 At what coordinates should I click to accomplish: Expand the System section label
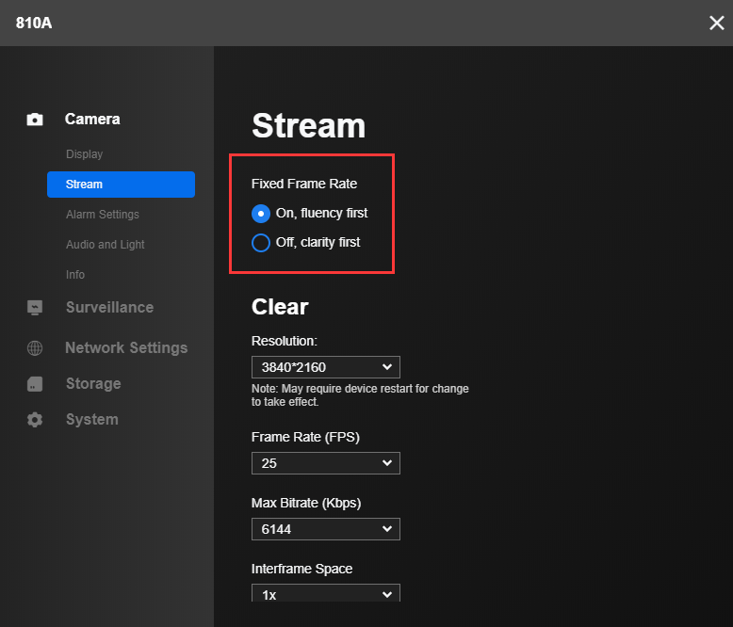(x=92, y=420)
